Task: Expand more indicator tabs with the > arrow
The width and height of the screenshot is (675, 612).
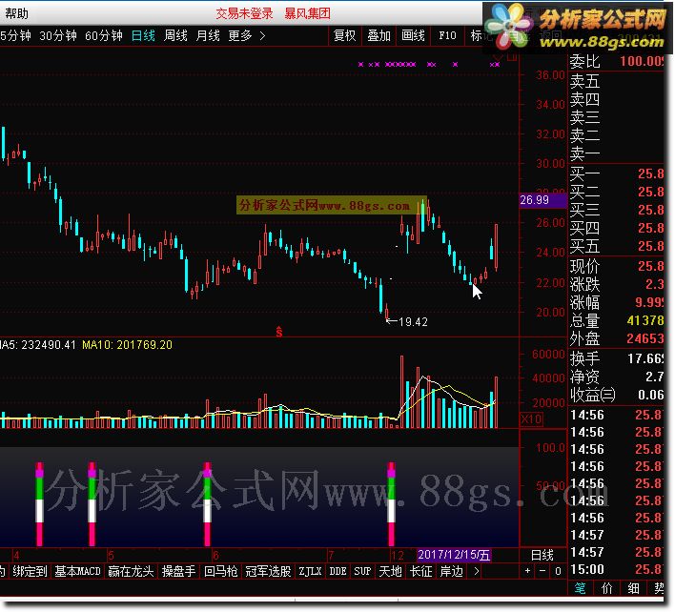Action: coord(476,572)
